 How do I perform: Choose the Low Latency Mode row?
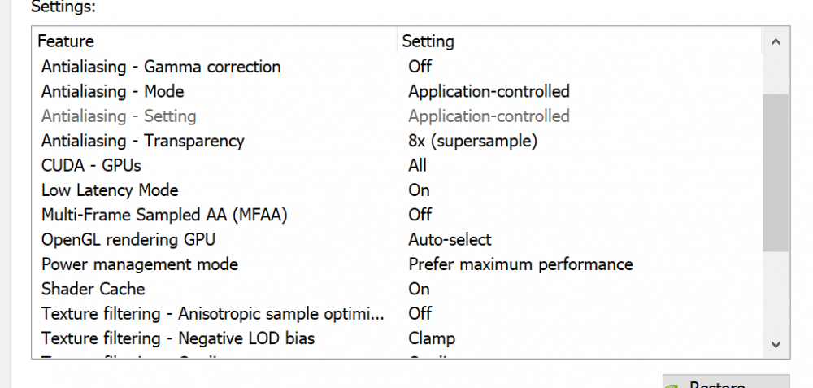tap(110, 190)
